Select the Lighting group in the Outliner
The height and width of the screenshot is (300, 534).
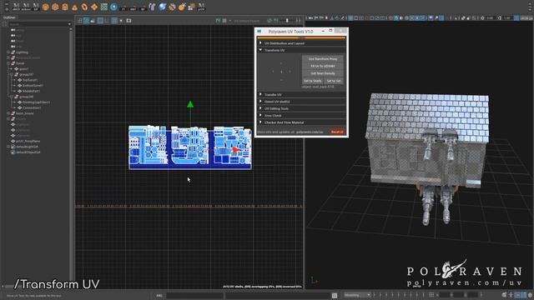tap(23, 52)
